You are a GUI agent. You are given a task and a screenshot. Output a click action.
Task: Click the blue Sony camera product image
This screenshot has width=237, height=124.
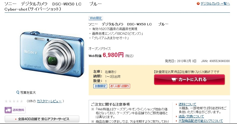[x=52, y=54]
